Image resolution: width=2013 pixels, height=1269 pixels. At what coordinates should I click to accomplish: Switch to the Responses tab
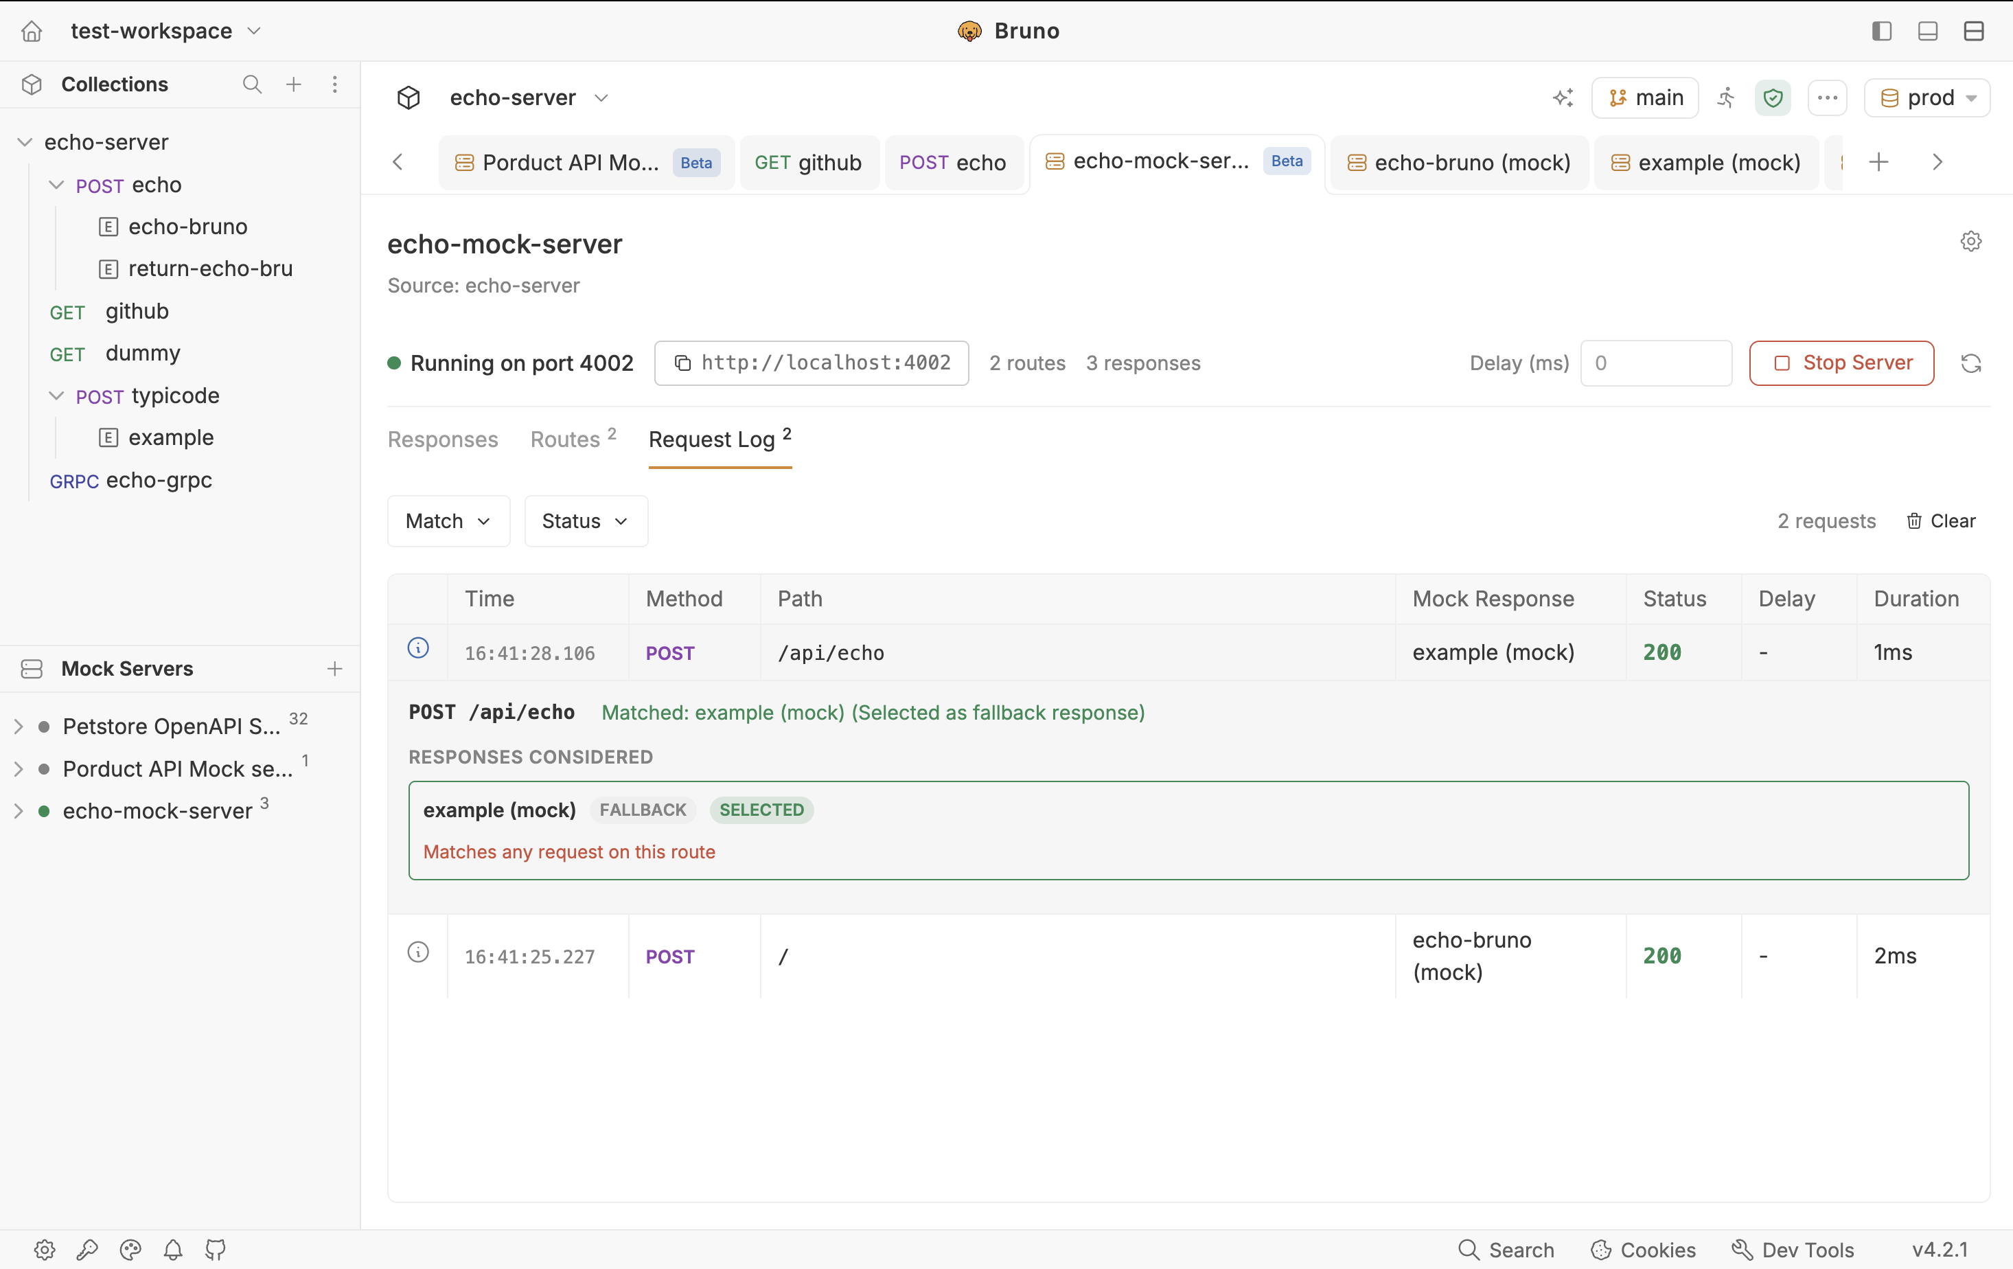[443, 439]
